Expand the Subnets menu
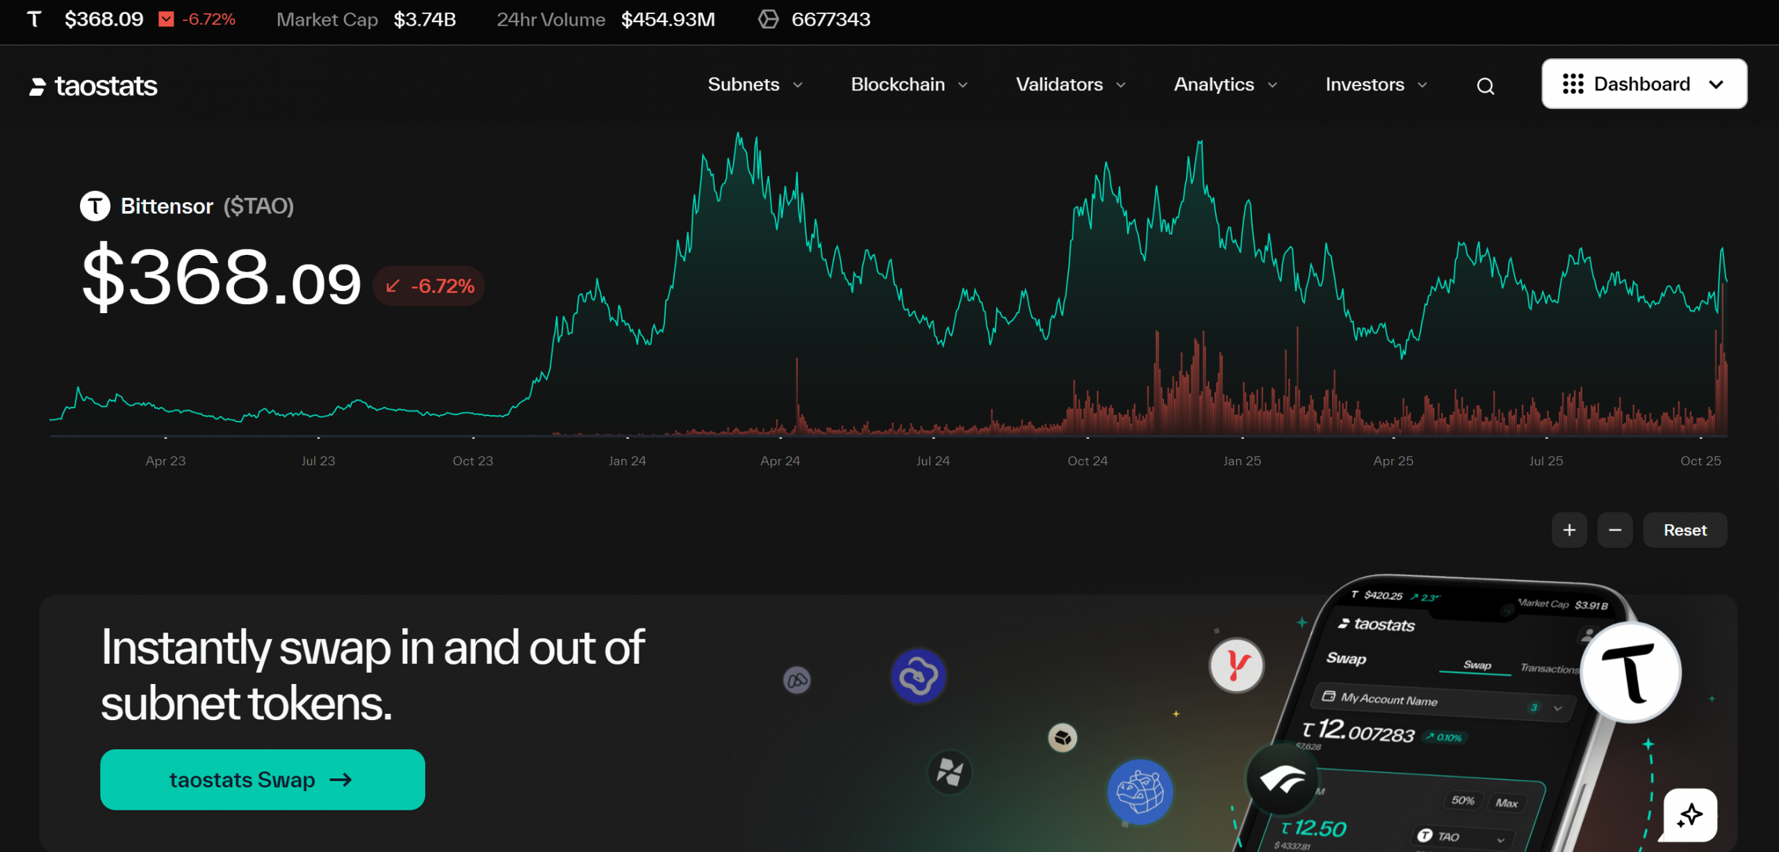1779x852 pixels. (755, 84)
